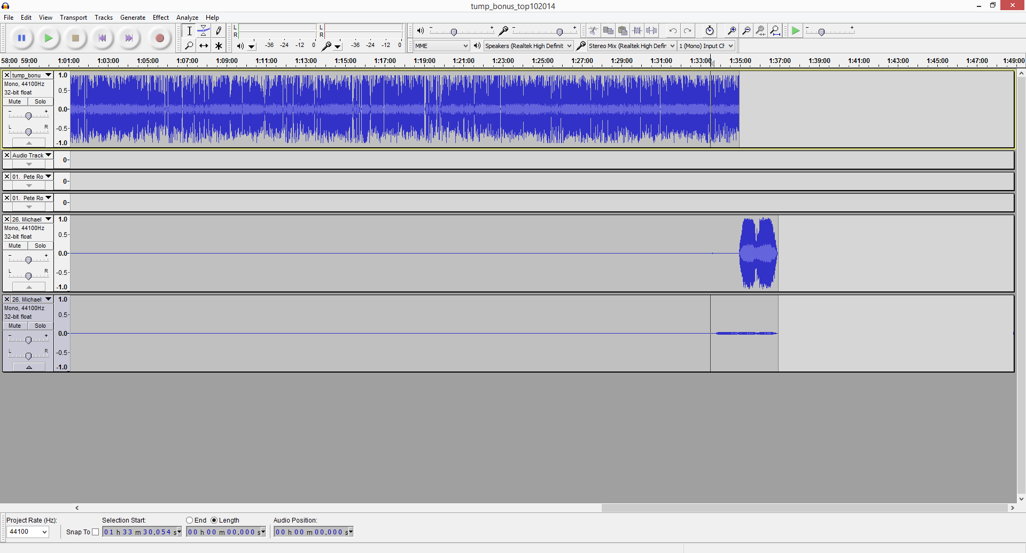The width and height of the screenshot is (1026, 553).
Task: Adjust the playback volume slider
Action: tap(454, 31)
